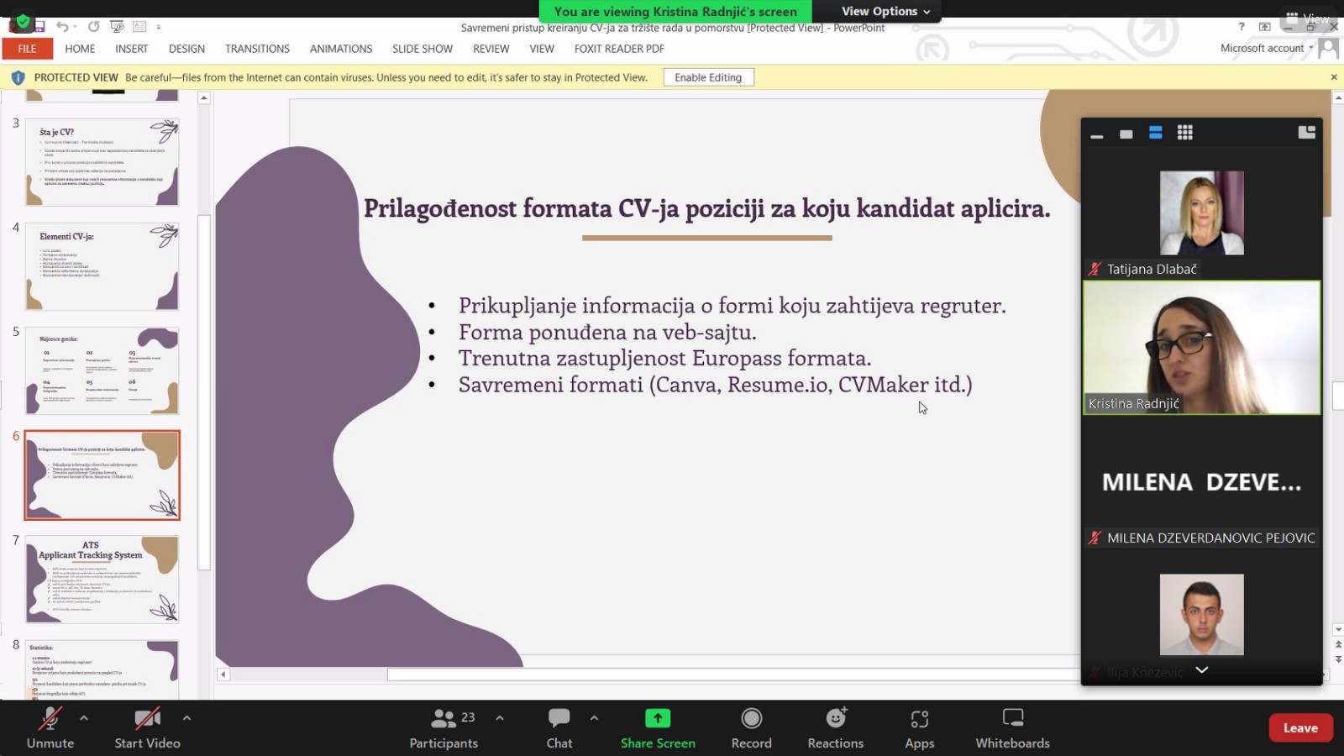1344x756 pixels.
Task: Open the Participants panel icon
Action: [x=443, y=719]
